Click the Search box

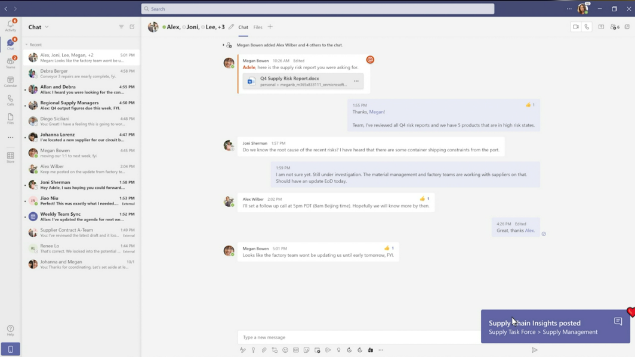[317, 9]
